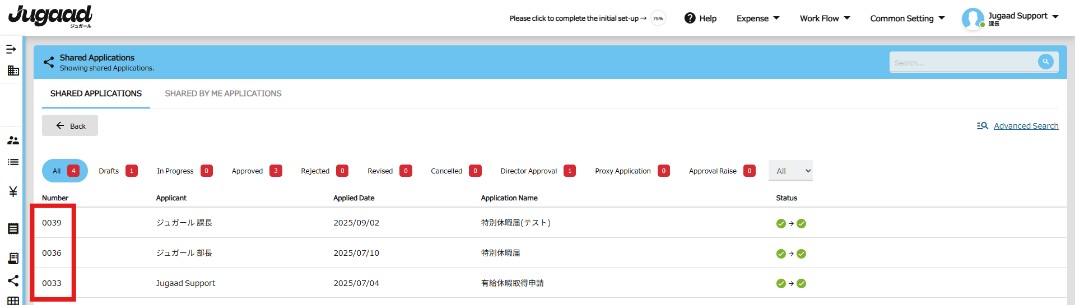Click applicant Jugaad Support in table

tap(185, 283)
